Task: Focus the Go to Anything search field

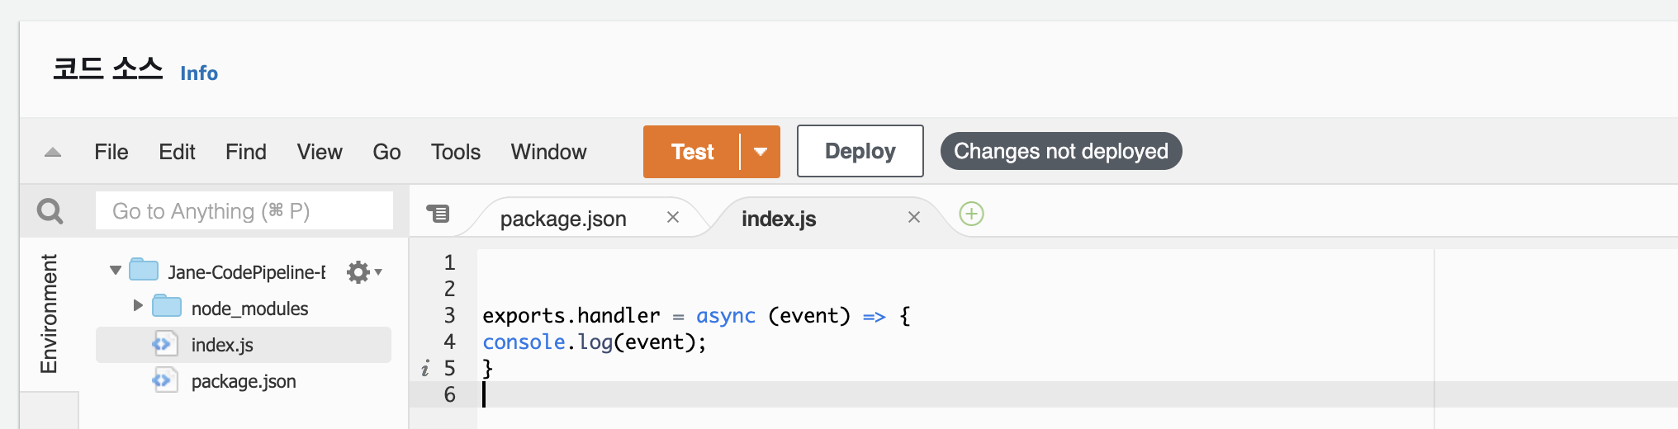Action: coord(244,211)
